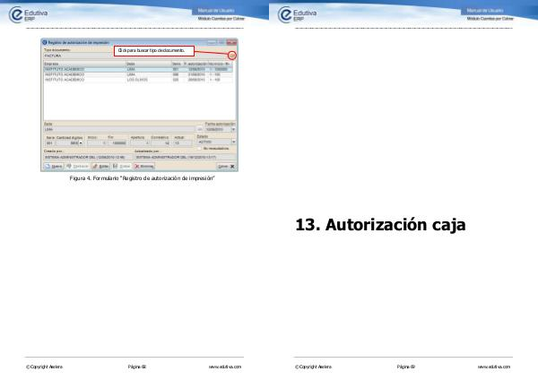The image size is (538, 380).
Task: Click the Cerrar button
Action: point(225,167)
